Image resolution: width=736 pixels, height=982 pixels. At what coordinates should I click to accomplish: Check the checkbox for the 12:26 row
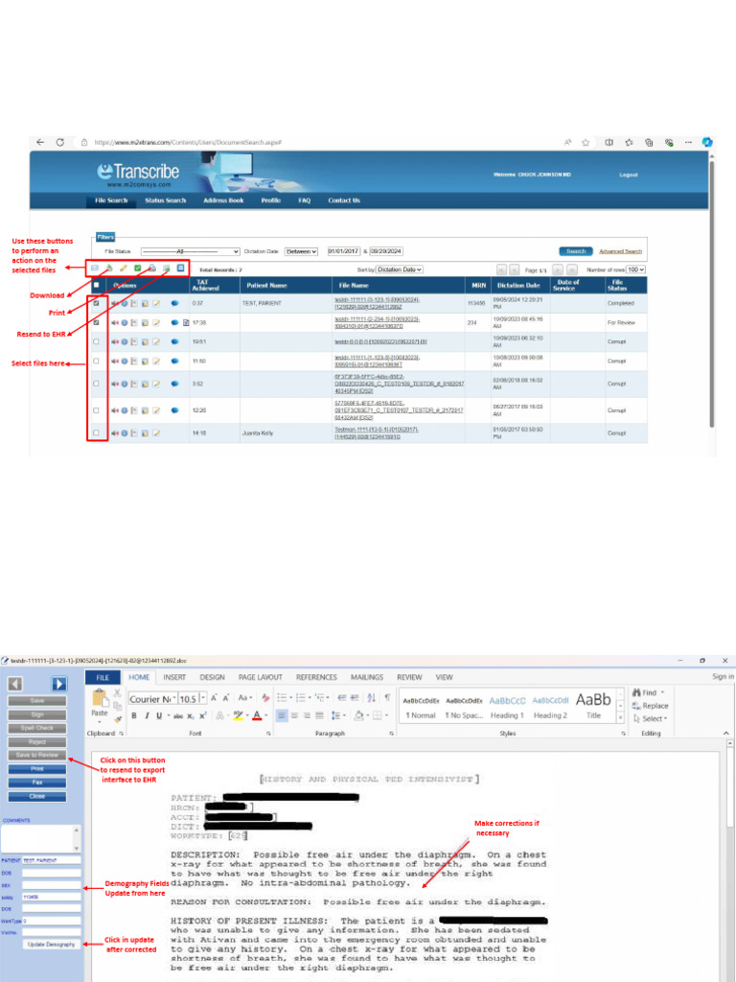pyautogui.click(x=96, y=410)
